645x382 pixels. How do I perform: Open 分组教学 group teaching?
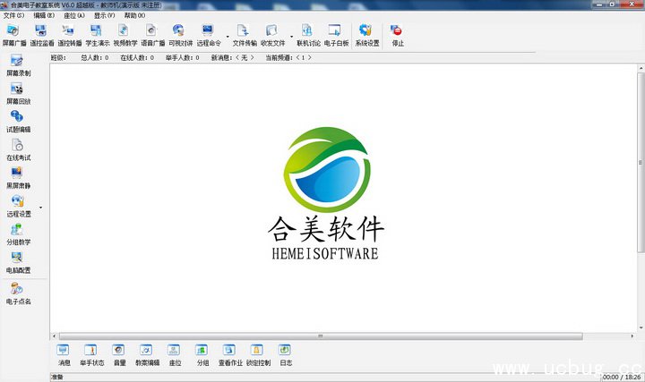pos(18,234)
